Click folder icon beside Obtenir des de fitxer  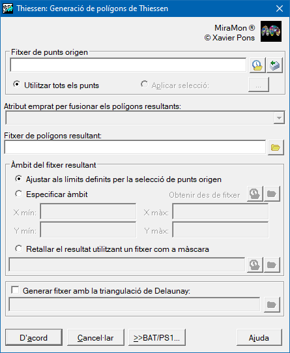[272, 194]
